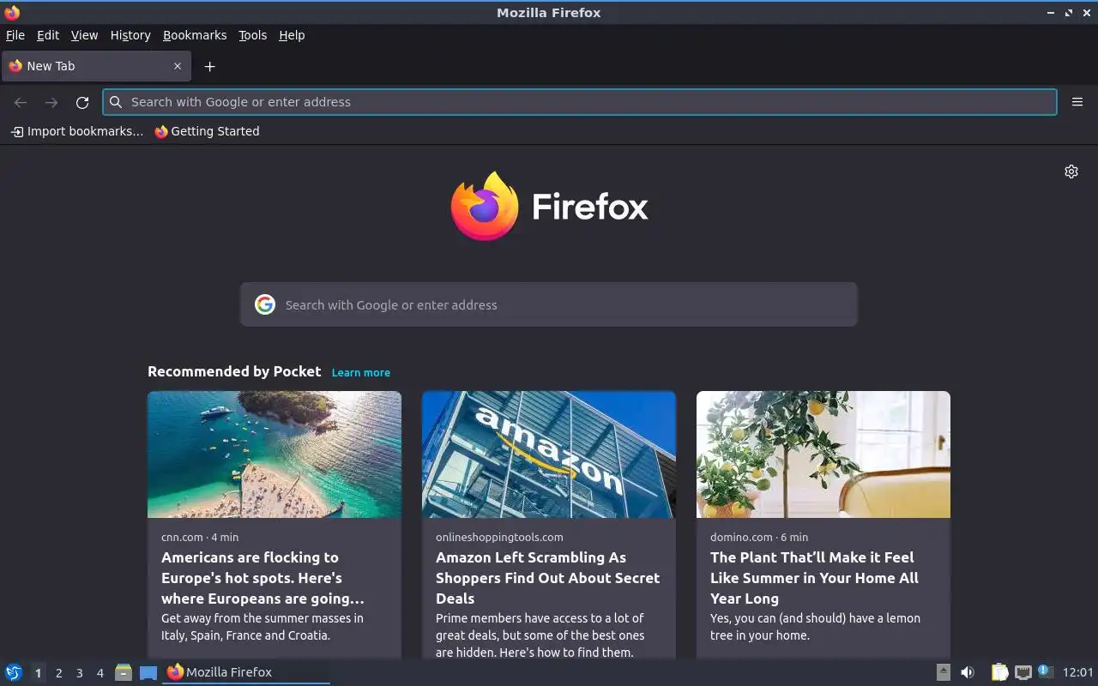Focus the page's Google search box

pos(549,304)
